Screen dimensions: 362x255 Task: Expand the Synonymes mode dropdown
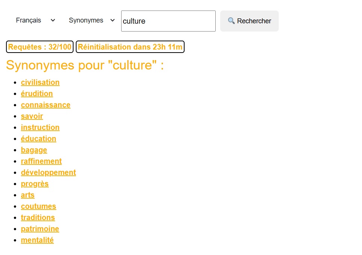click(x=92, y=20)
